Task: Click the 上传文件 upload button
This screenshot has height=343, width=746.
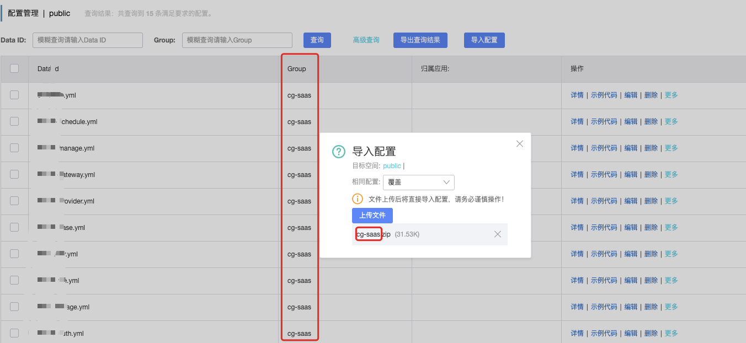Action: click(372, 216)
